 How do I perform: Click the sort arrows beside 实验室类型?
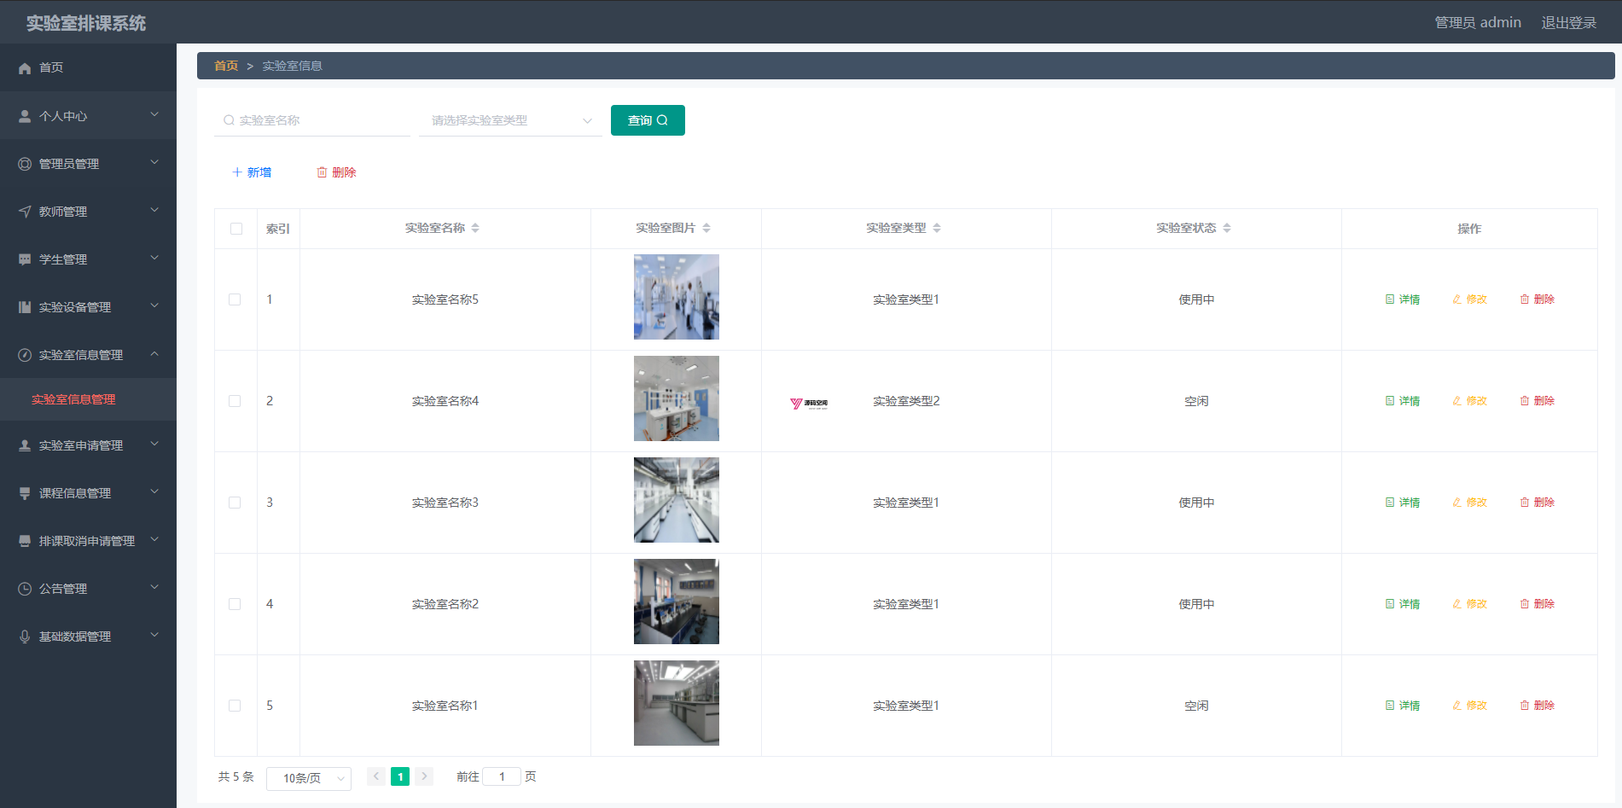pos(937,228)
